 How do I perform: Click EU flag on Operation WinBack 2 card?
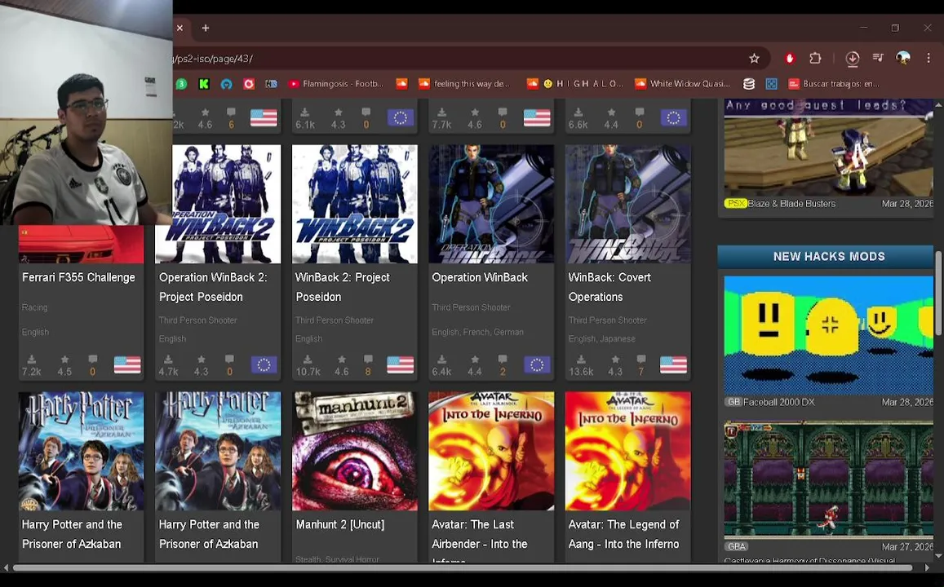tap(264, 365)
